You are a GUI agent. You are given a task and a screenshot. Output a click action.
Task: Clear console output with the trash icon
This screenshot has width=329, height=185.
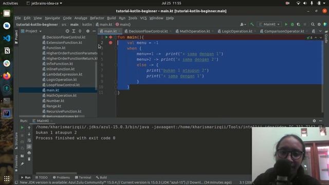coord(29,159)
